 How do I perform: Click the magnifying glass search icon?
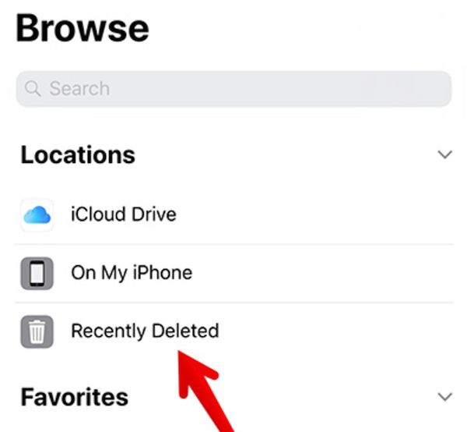click(33, 89)
